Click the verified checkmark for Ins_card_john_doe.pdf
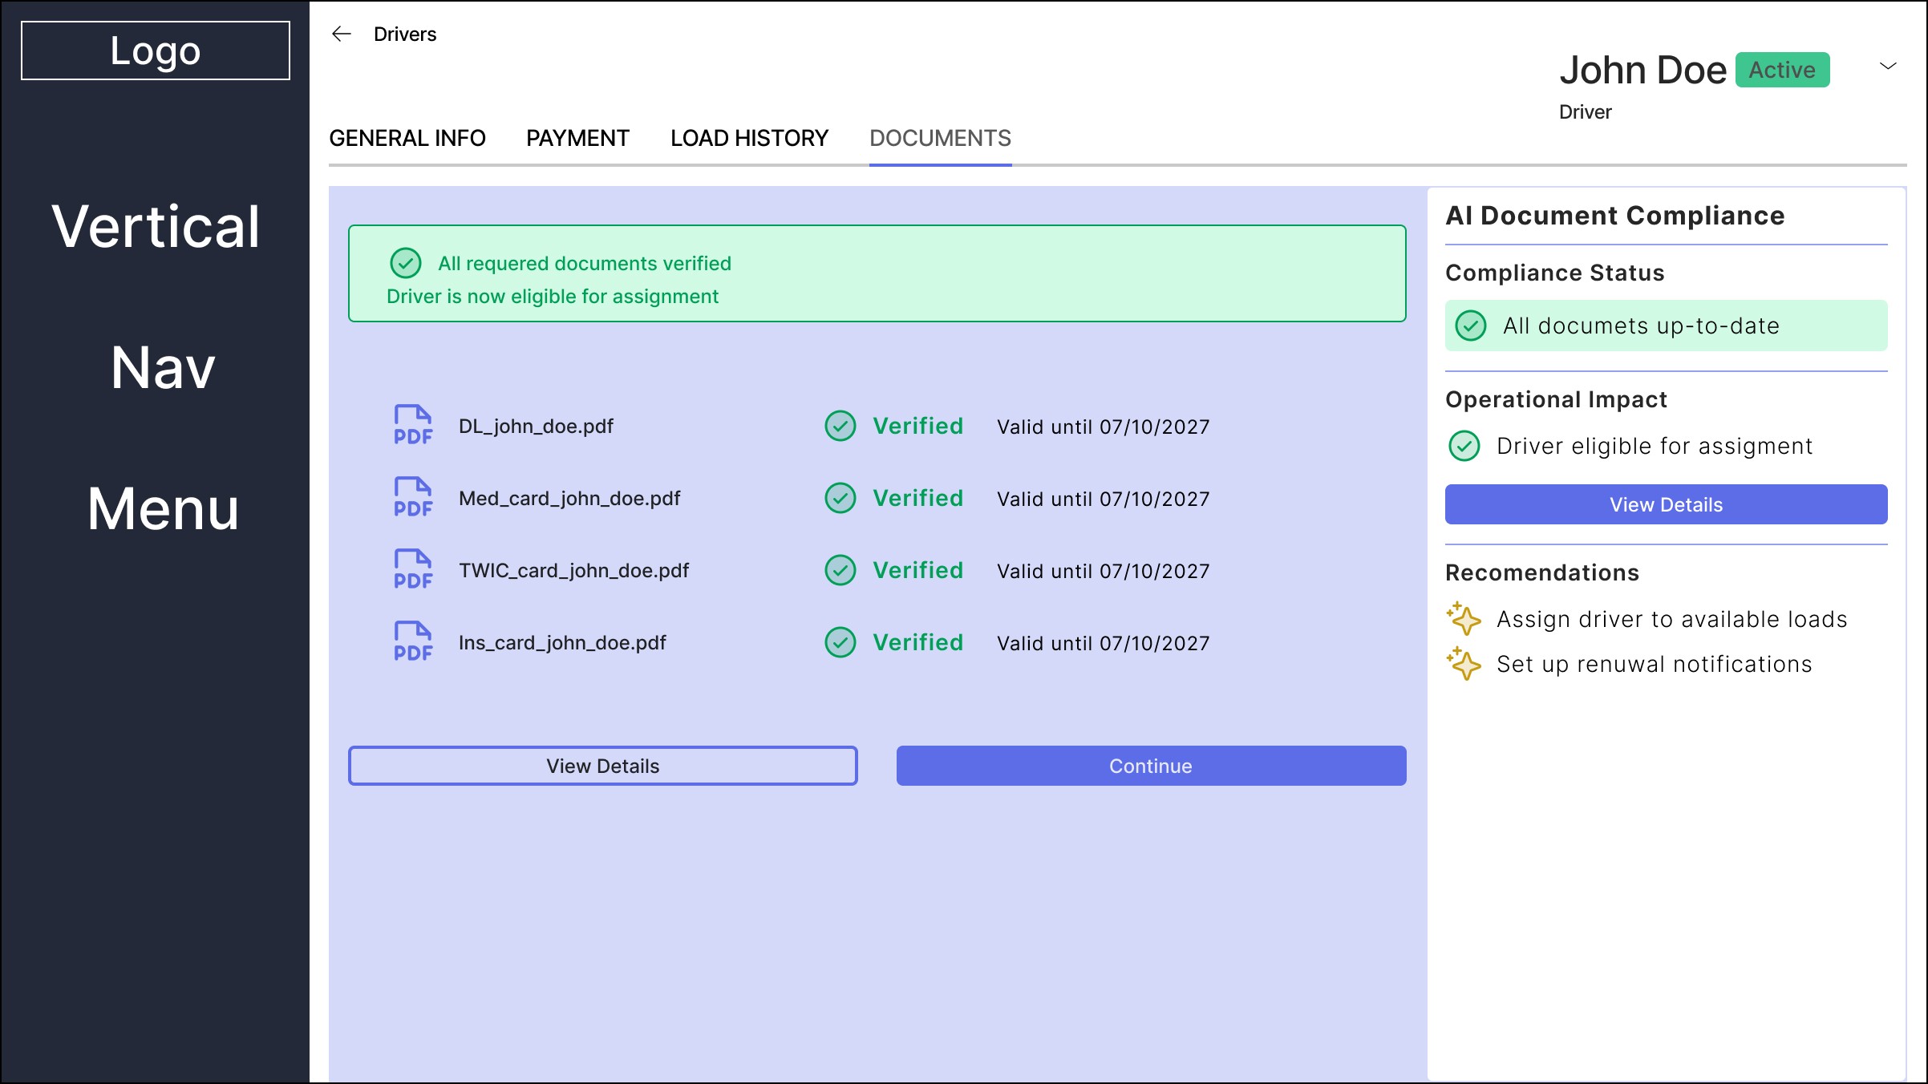This screenshot has height=1084, width=1928. [x=840, y=642]
